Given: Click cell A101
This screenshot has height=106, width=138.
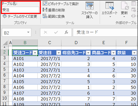Looking at the screenshot, I should (x=25, y=58).
